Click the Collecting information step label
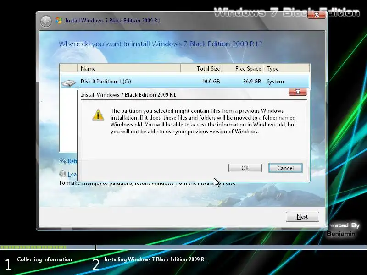Image resolution: width=367 pixels, height=275 pixels. tap(44, 259)
